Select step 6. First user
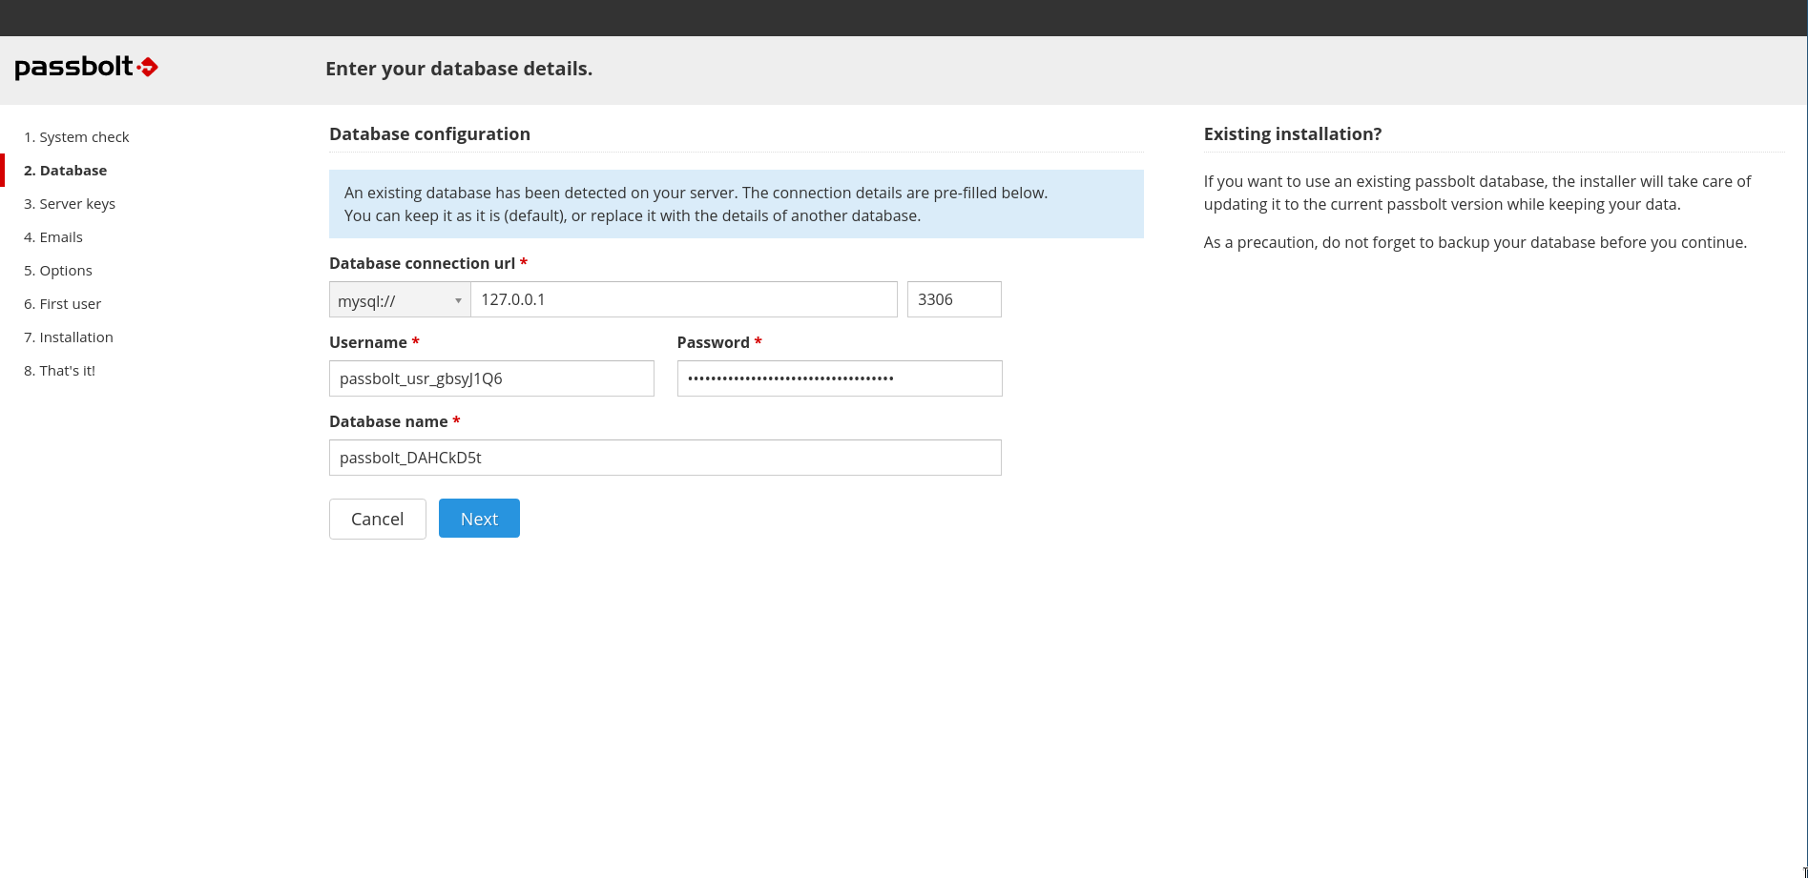The width and height of the screenshot is (1808, 878). point(63,304)
